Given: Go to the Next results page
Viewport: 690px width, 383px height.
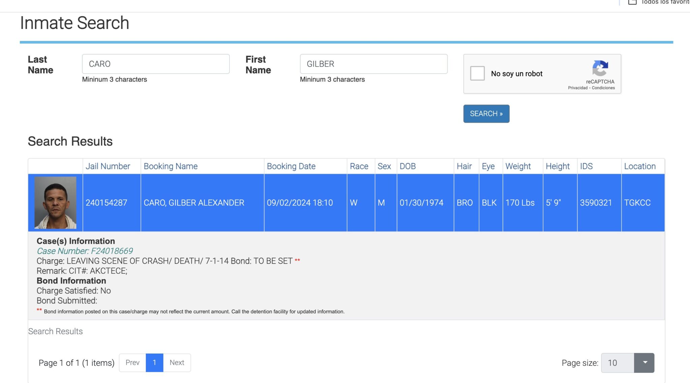Looking at the screenshot, I should (x=177, y=362).
